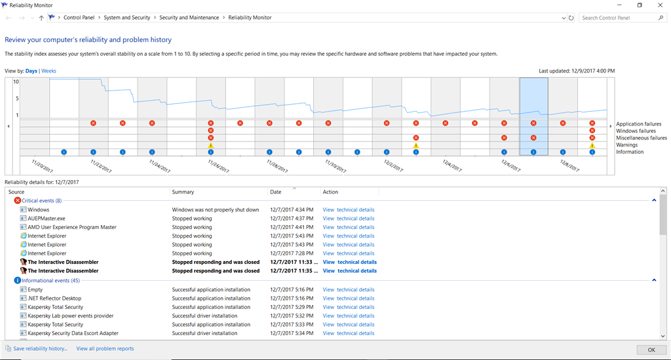Click the OK button
Screen dimensions: 671x360
(x=651, y=350)
